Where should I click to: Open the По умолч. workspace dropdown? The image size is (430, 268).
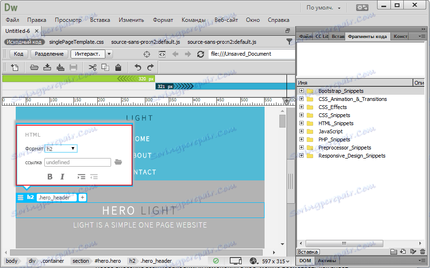tap(323, 8)
